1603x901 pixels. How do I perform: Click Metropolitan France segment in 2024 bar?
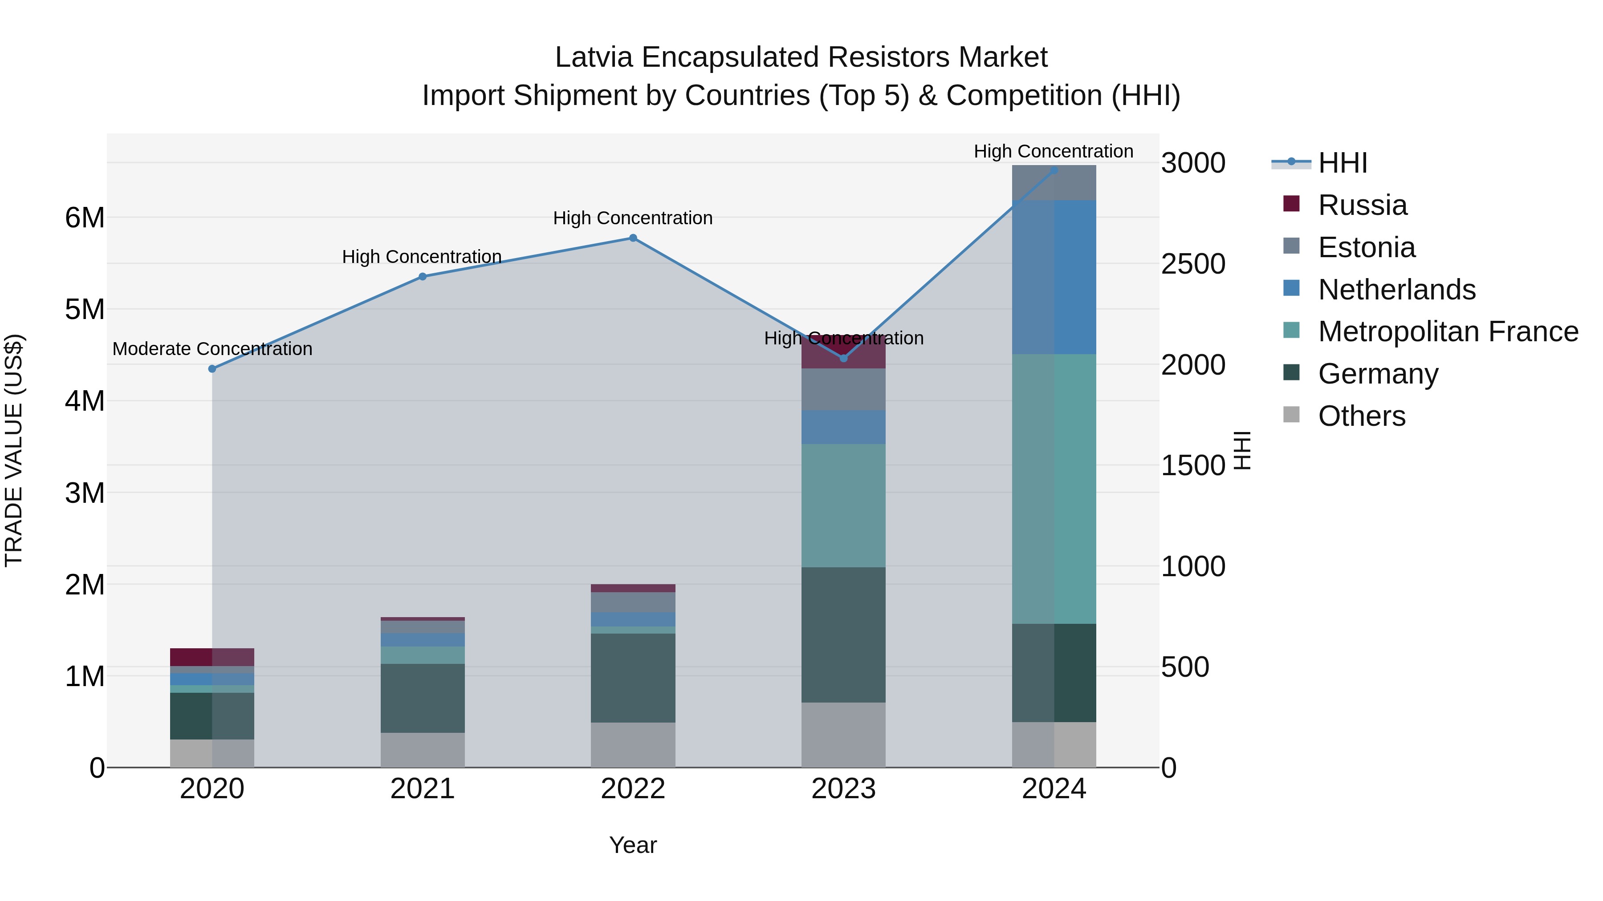coord(1054,489)
